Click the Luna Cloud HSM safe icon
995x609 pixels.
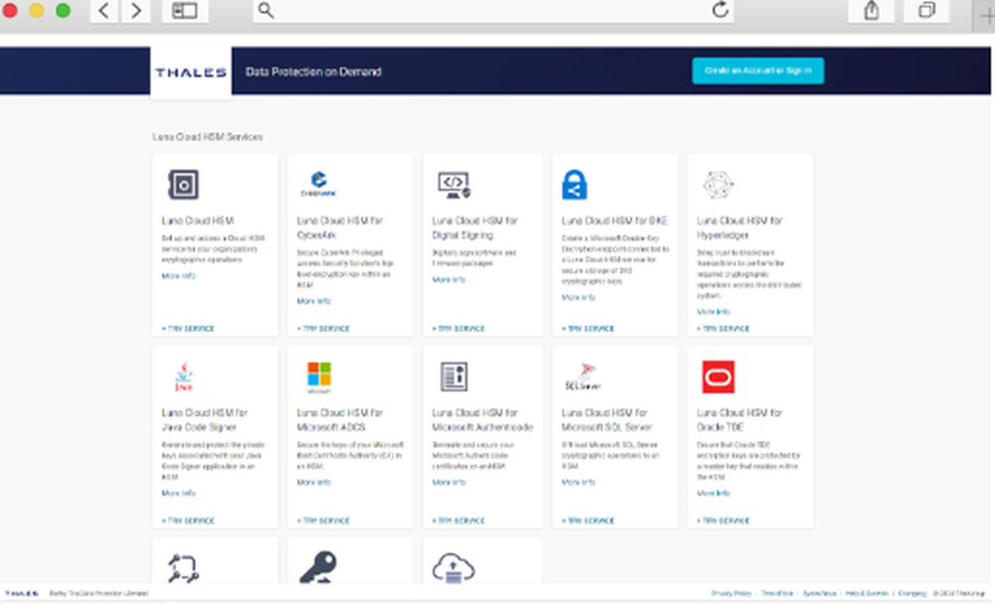183,185
